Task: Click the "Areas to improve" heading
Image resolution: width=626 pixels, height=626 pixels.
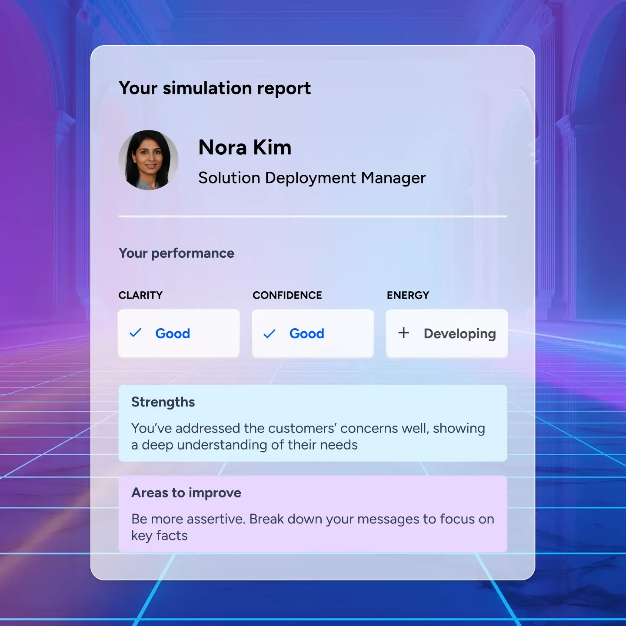Action: [186, 493]
